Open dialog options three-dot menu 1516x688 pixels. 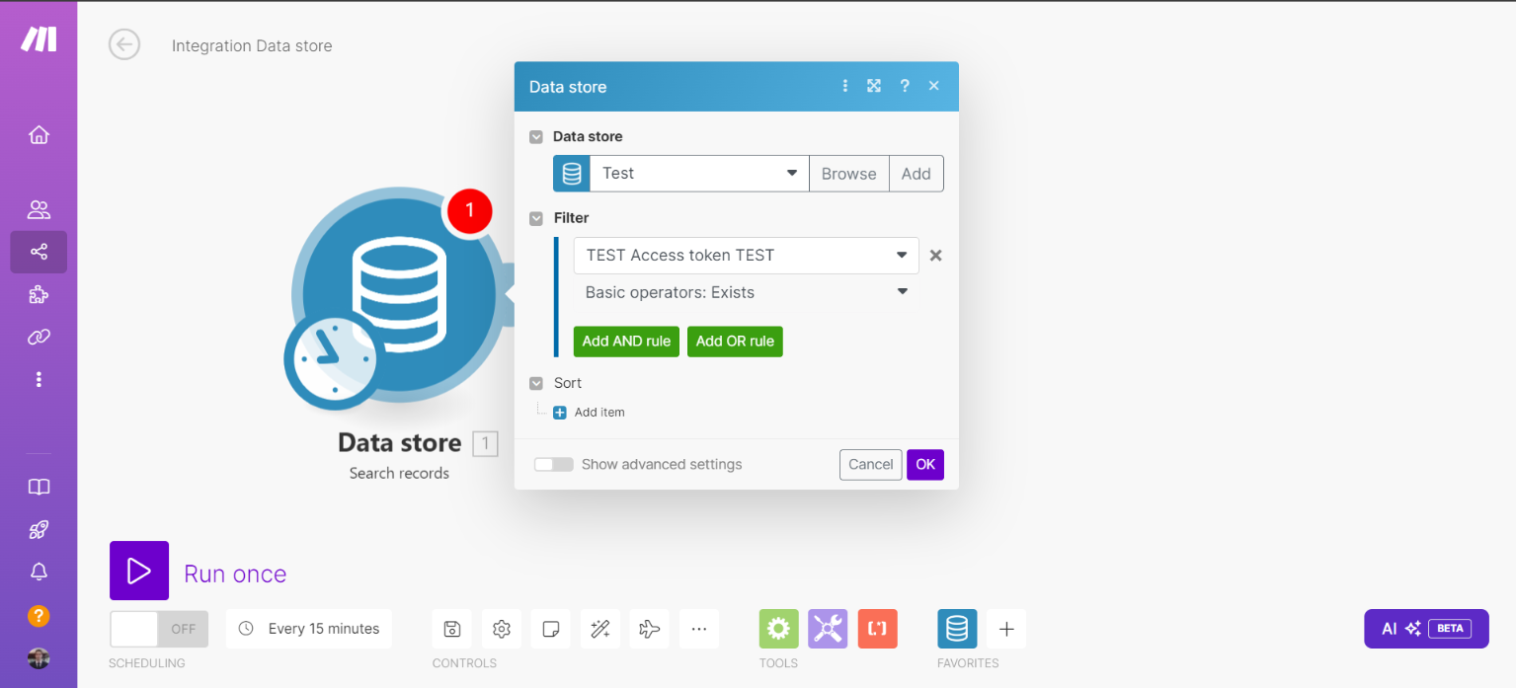pos(845,86)
